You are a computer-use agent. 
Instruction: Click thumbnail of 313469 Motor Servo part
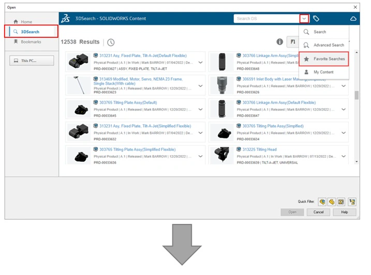pyautogui.click(x=79, y=85)
